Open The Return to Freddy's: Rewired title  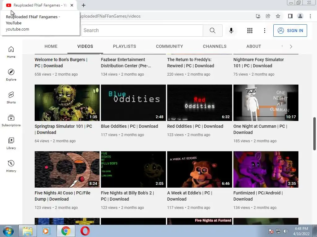pyautogui.click(x=190, y=63)
